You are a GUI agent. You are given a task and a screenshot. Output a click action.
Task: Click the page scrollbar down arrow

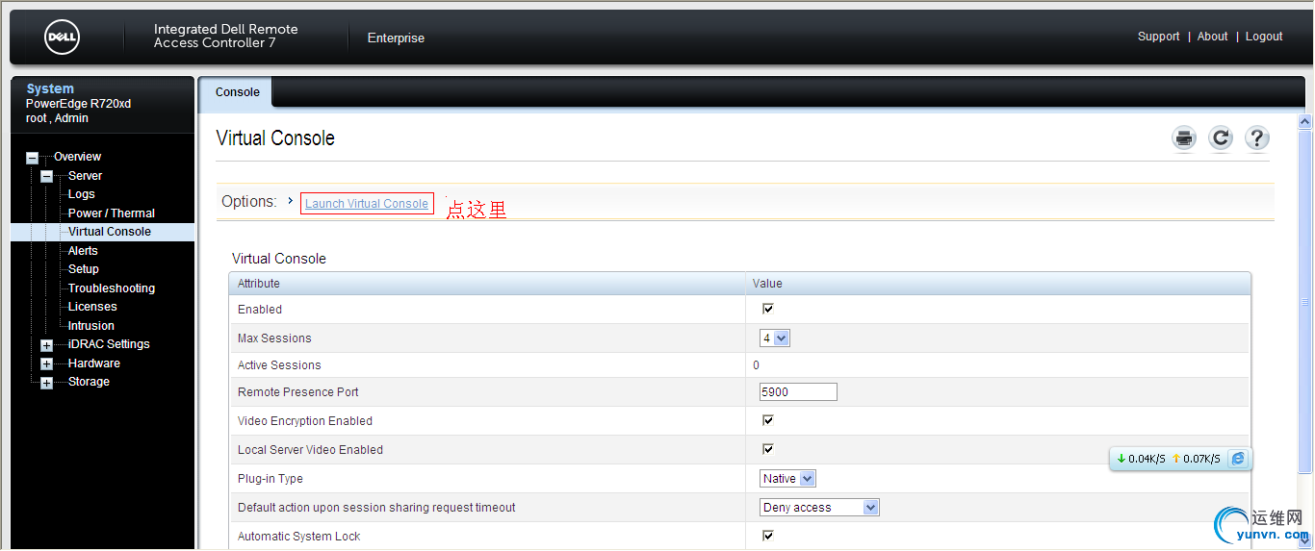(x=1305, y=541)
